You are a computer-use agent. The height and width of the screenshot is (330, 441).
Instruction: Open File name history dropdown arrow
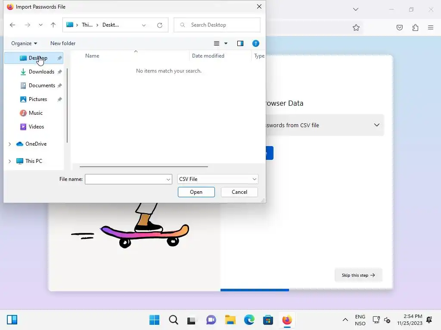point(168,179)
